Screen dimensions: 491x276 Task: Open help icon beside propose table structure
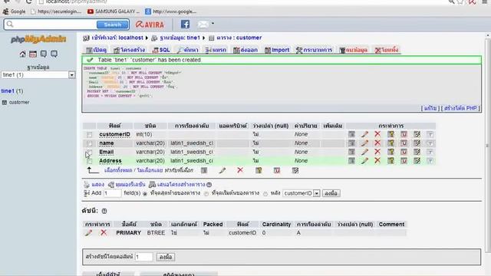coord(209,185)
